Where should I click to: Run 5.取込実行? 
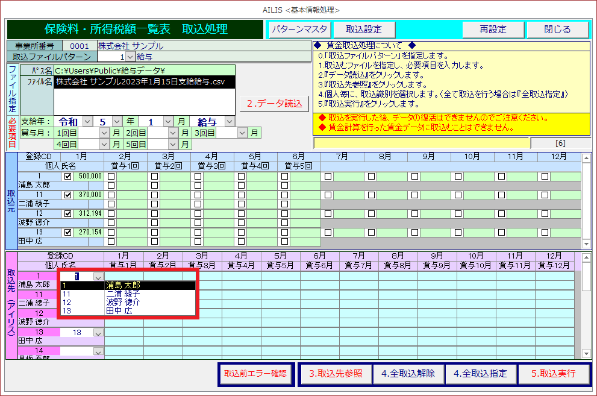point(554,374)
